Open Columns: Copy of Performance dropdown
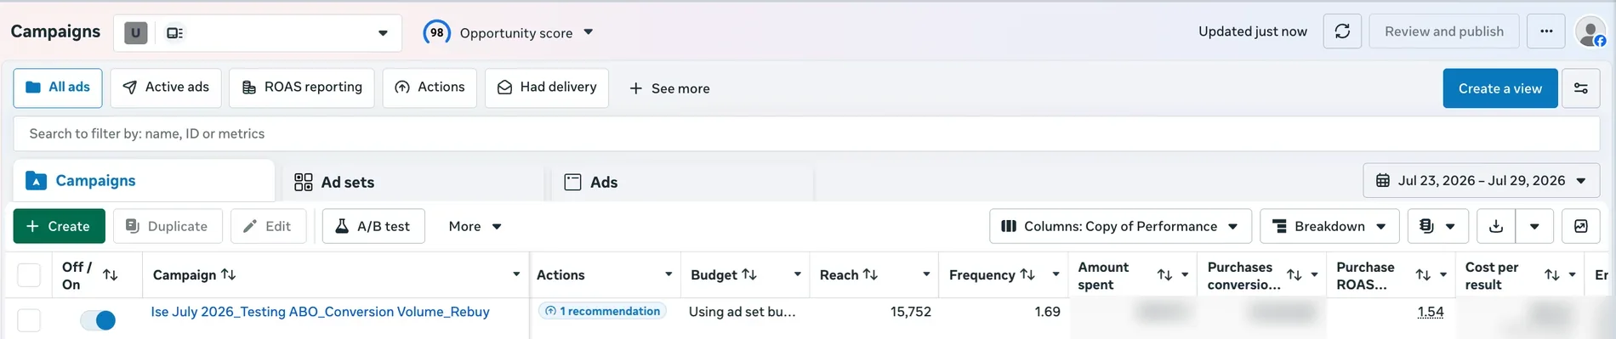This screenshot has height=339, width=1616. click(1120, 226)
